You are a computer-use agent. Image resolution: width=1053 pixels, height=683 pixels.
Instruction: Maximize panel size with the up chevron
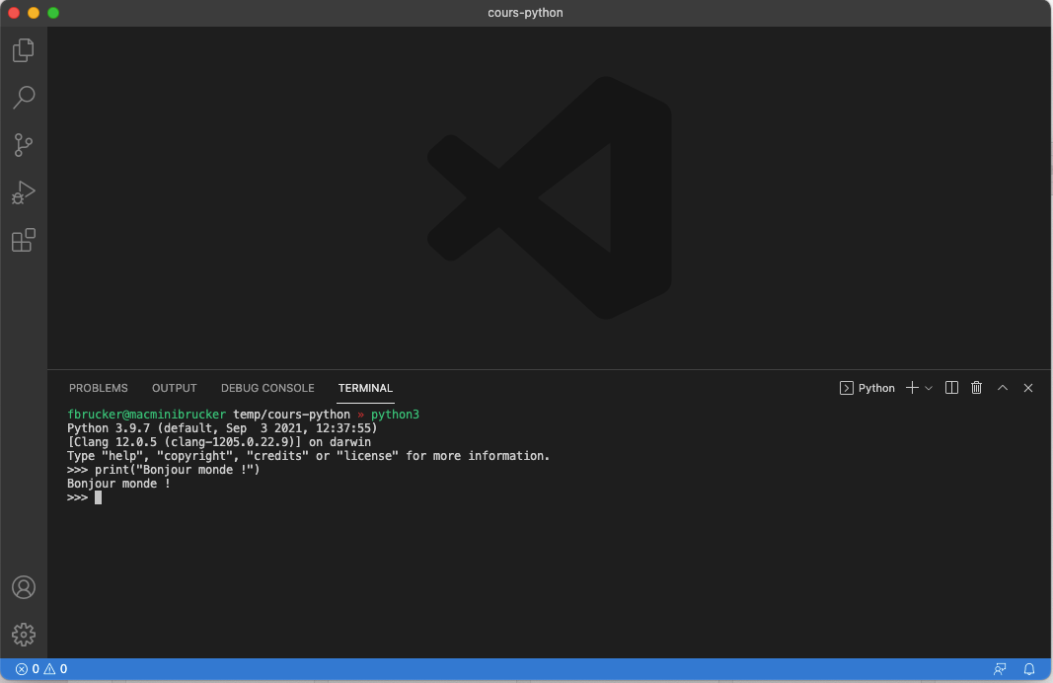tap(1003, 388)
